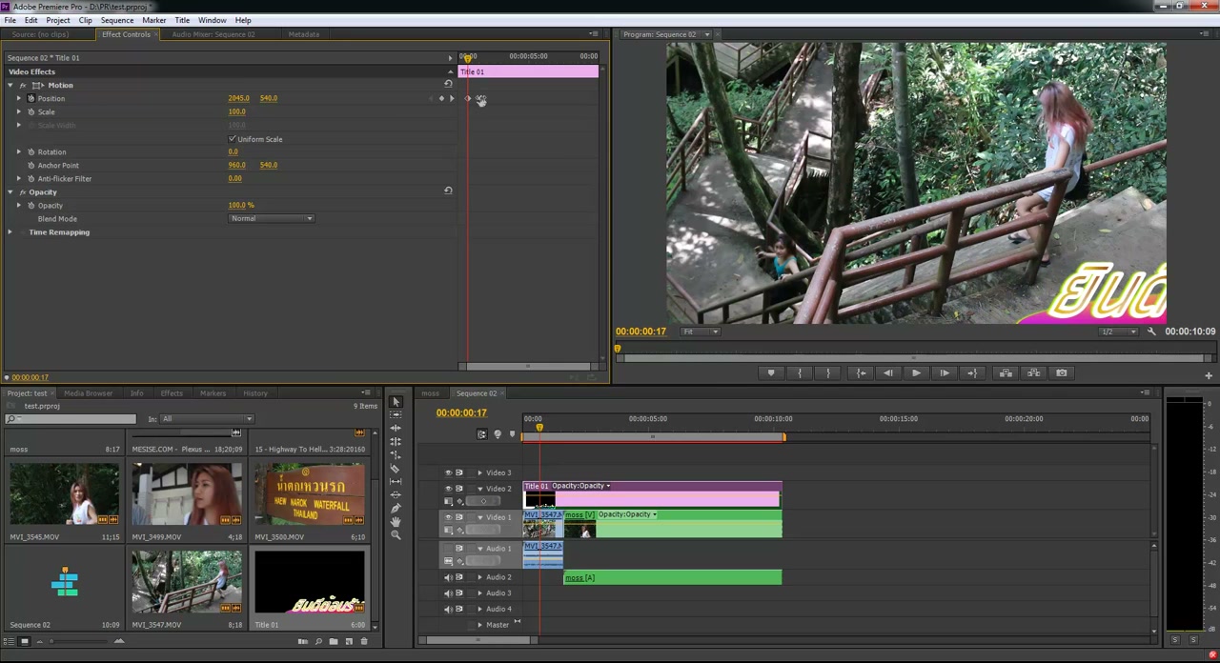Select the Ripple Edit tool

(x=396, y=429)
